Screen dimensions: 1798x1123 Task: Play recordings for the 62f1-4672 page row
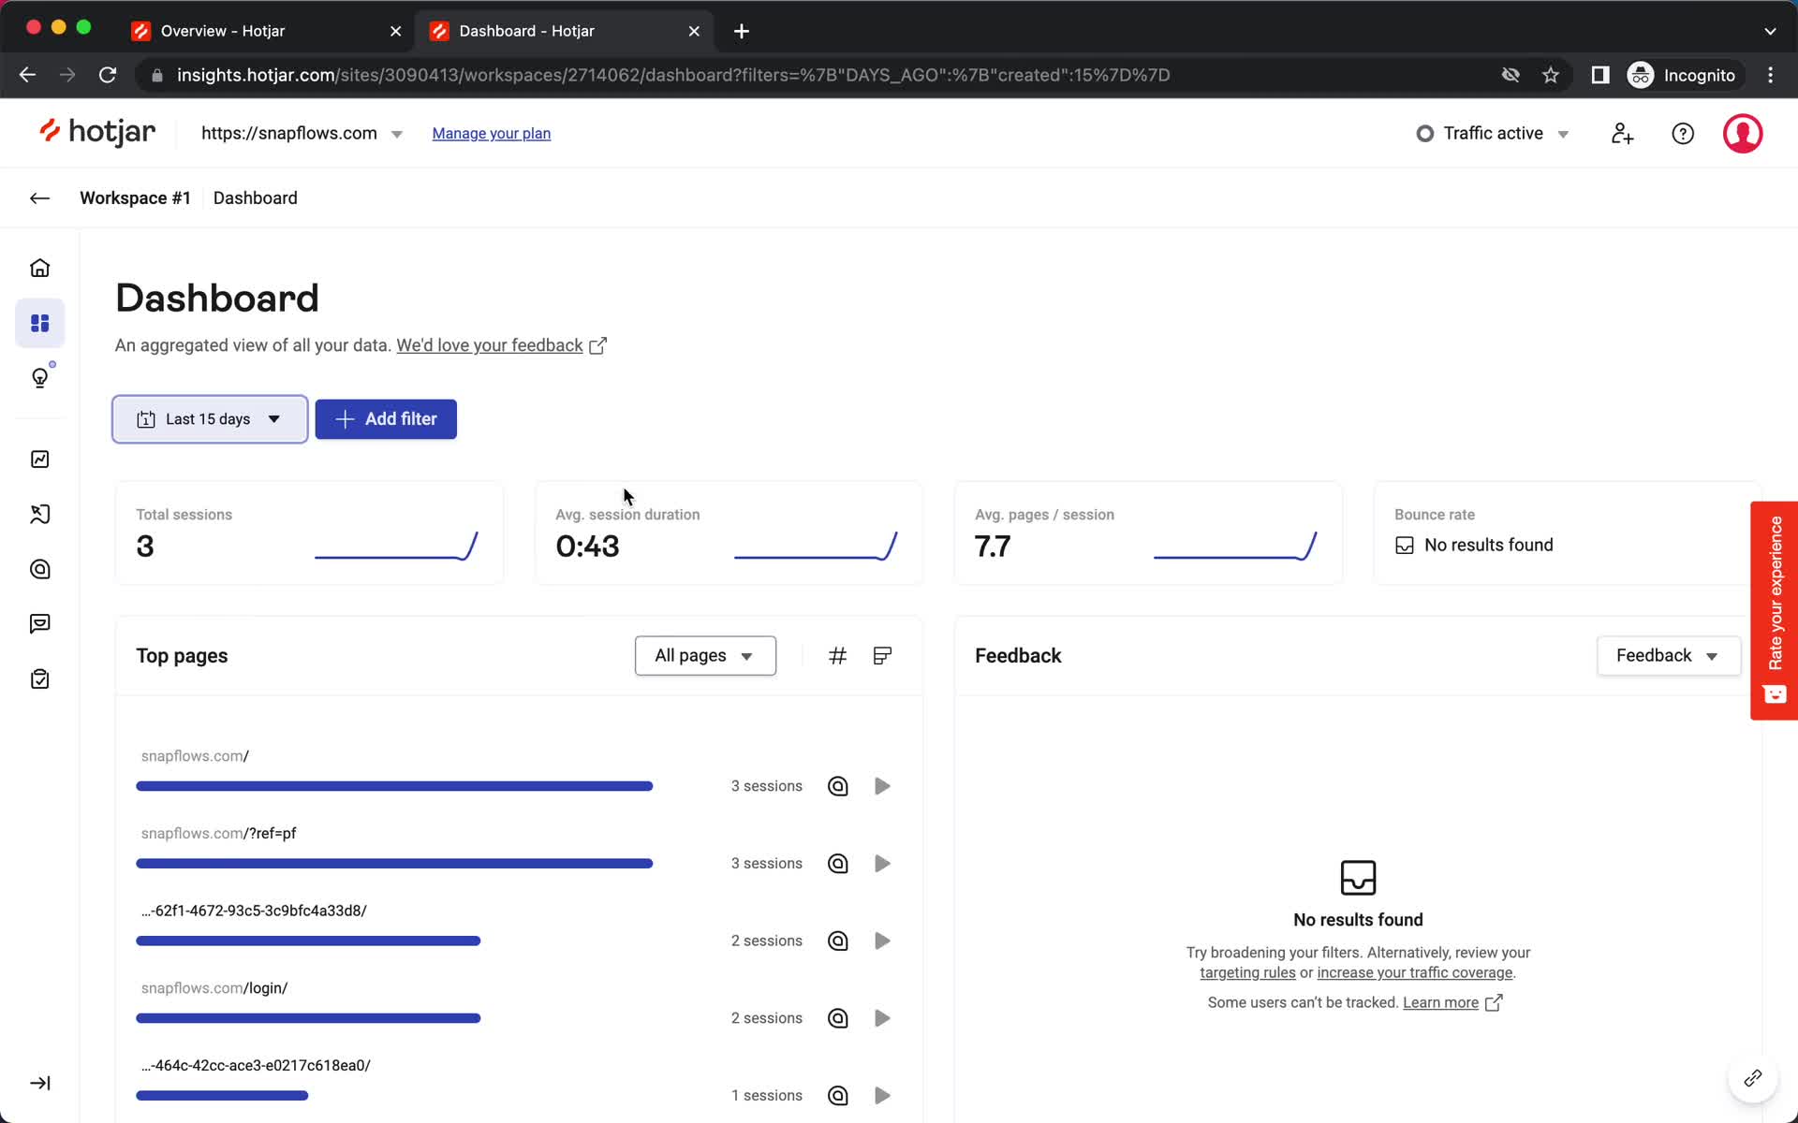click(881, 941)
